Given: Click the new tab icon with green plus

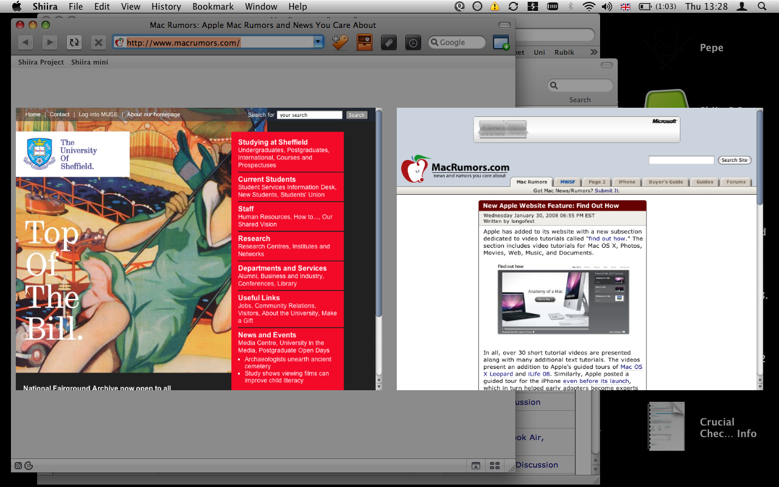Looking at the screenshot, I should pyautogui.click(x=501, y=42).
